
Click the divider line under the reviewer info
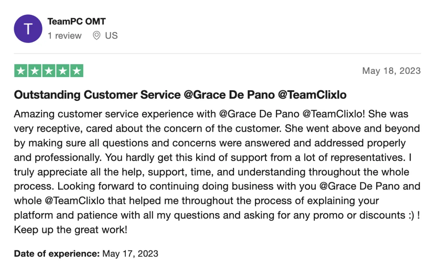pos(217,54)
